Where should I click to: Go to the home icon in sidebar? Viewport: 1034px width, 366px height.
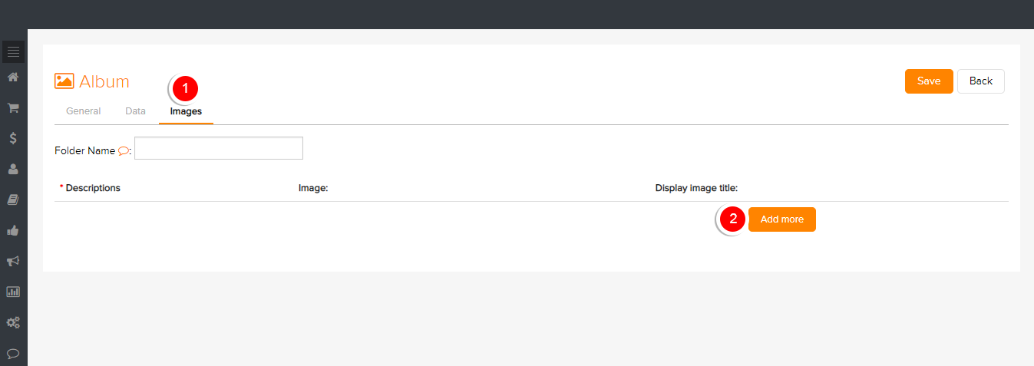click(x=13, y=77)
